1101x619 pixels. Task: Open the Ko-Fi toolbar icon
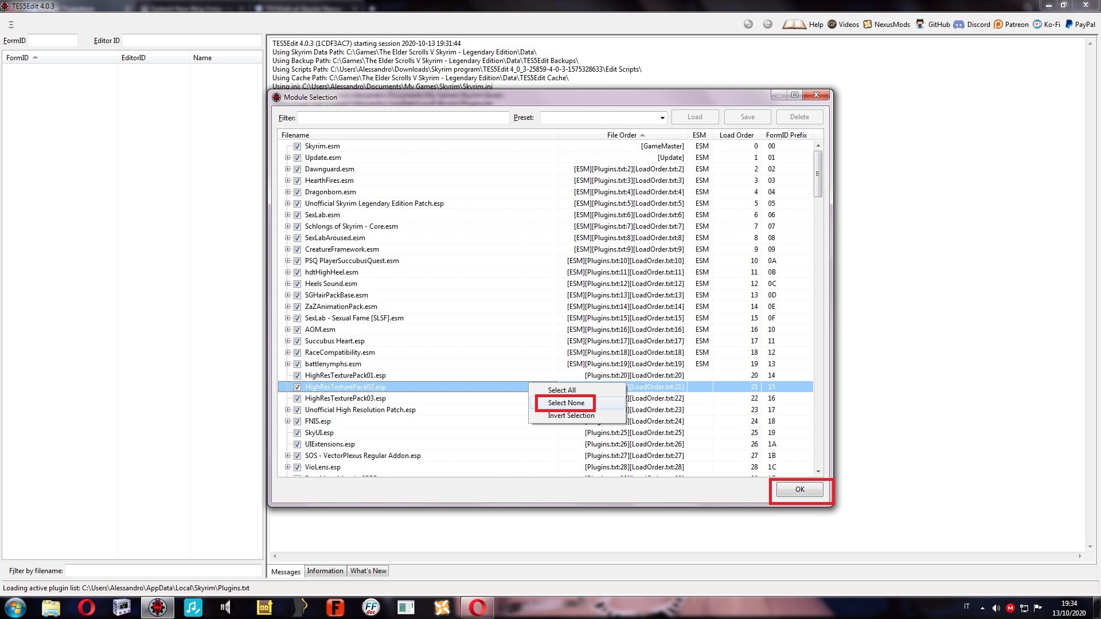(1037, 24)
